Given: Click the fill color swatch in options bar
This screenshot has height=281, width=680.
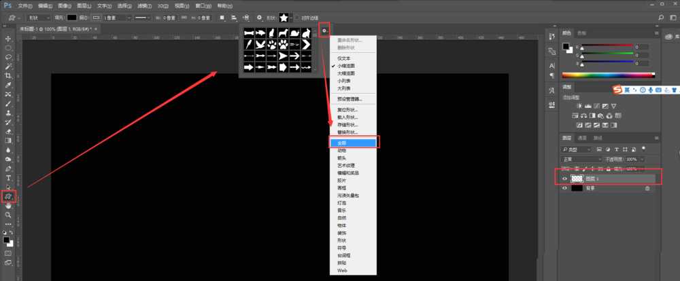Looking at the screenshot, I should click(71, 17).
